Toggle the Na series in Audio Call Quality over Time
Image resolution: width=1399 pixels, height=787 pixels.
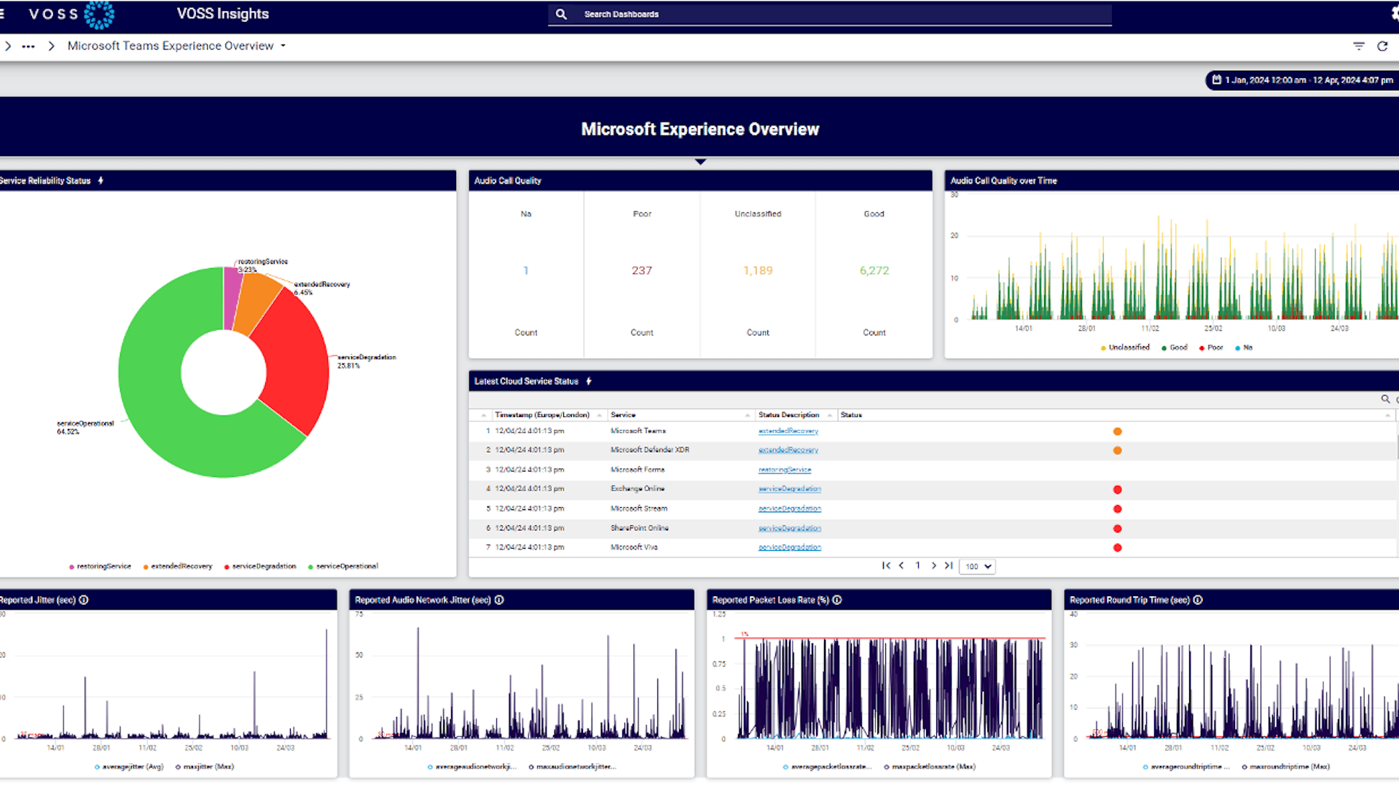(1244, 348)
